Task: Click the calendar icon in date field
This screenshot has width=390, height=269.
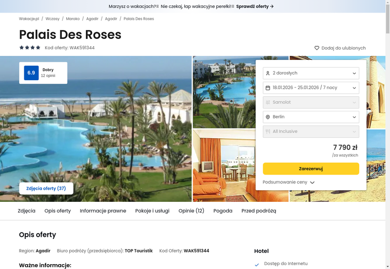Action: 268,88
